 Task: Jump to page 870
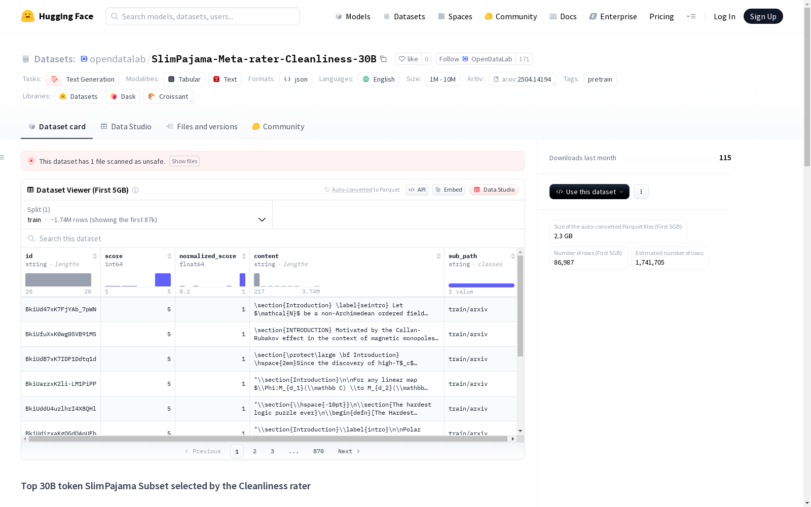tap(318, 451)
